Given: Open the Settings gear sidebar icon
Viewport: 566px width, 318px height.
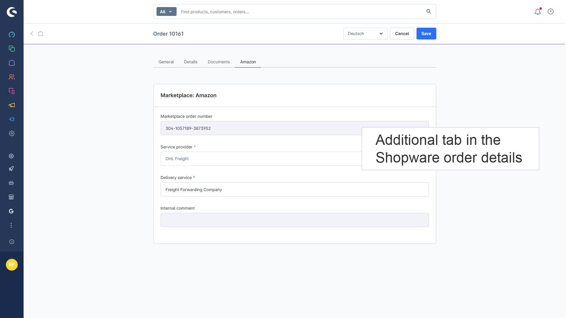Looking at the screenshot, I should coord(12,133).
